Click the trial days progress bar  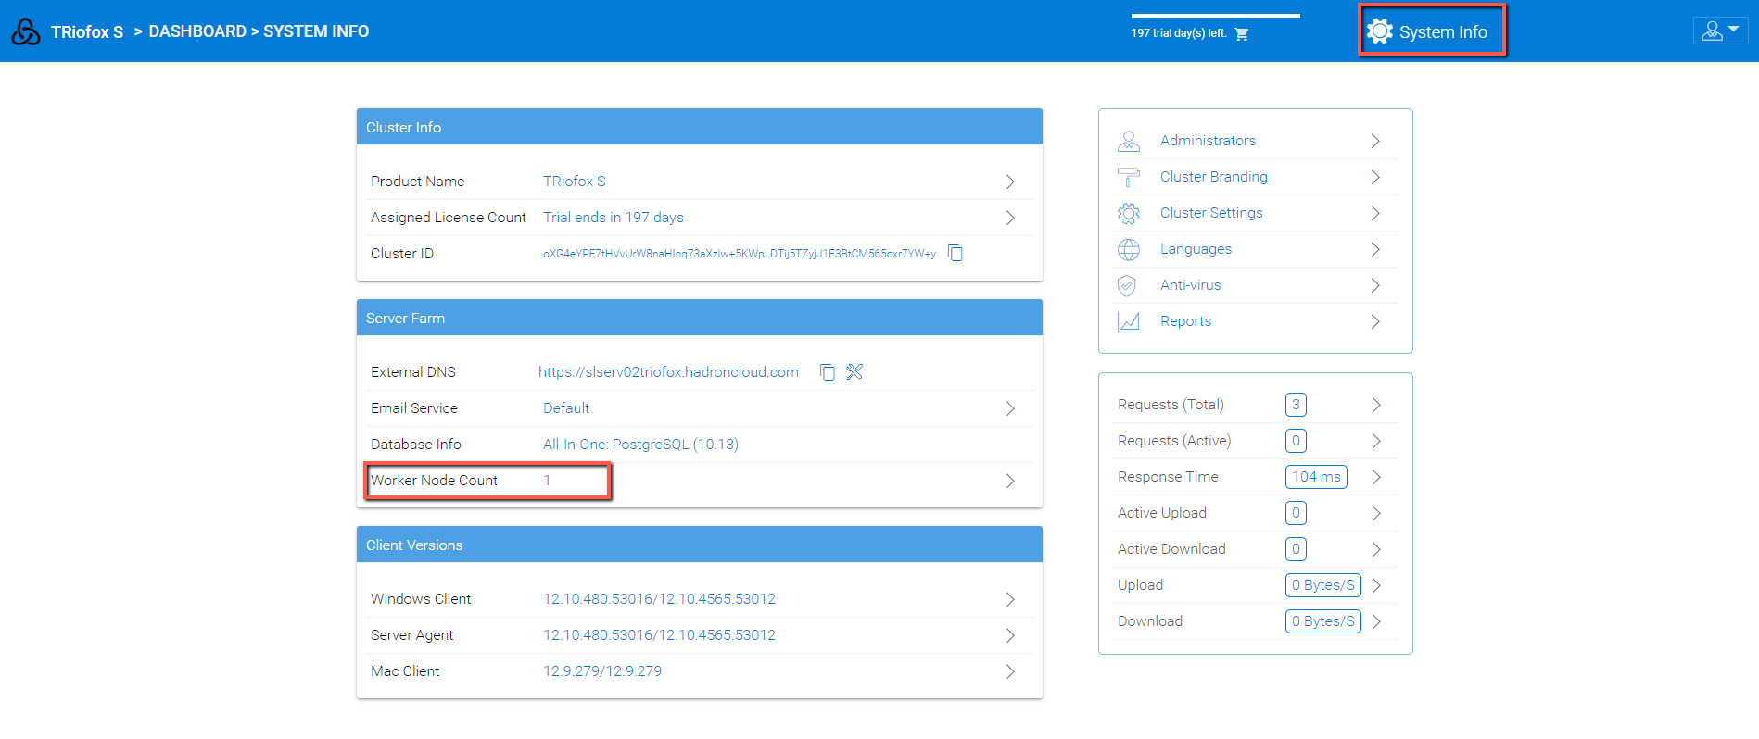click(1215, 16)
